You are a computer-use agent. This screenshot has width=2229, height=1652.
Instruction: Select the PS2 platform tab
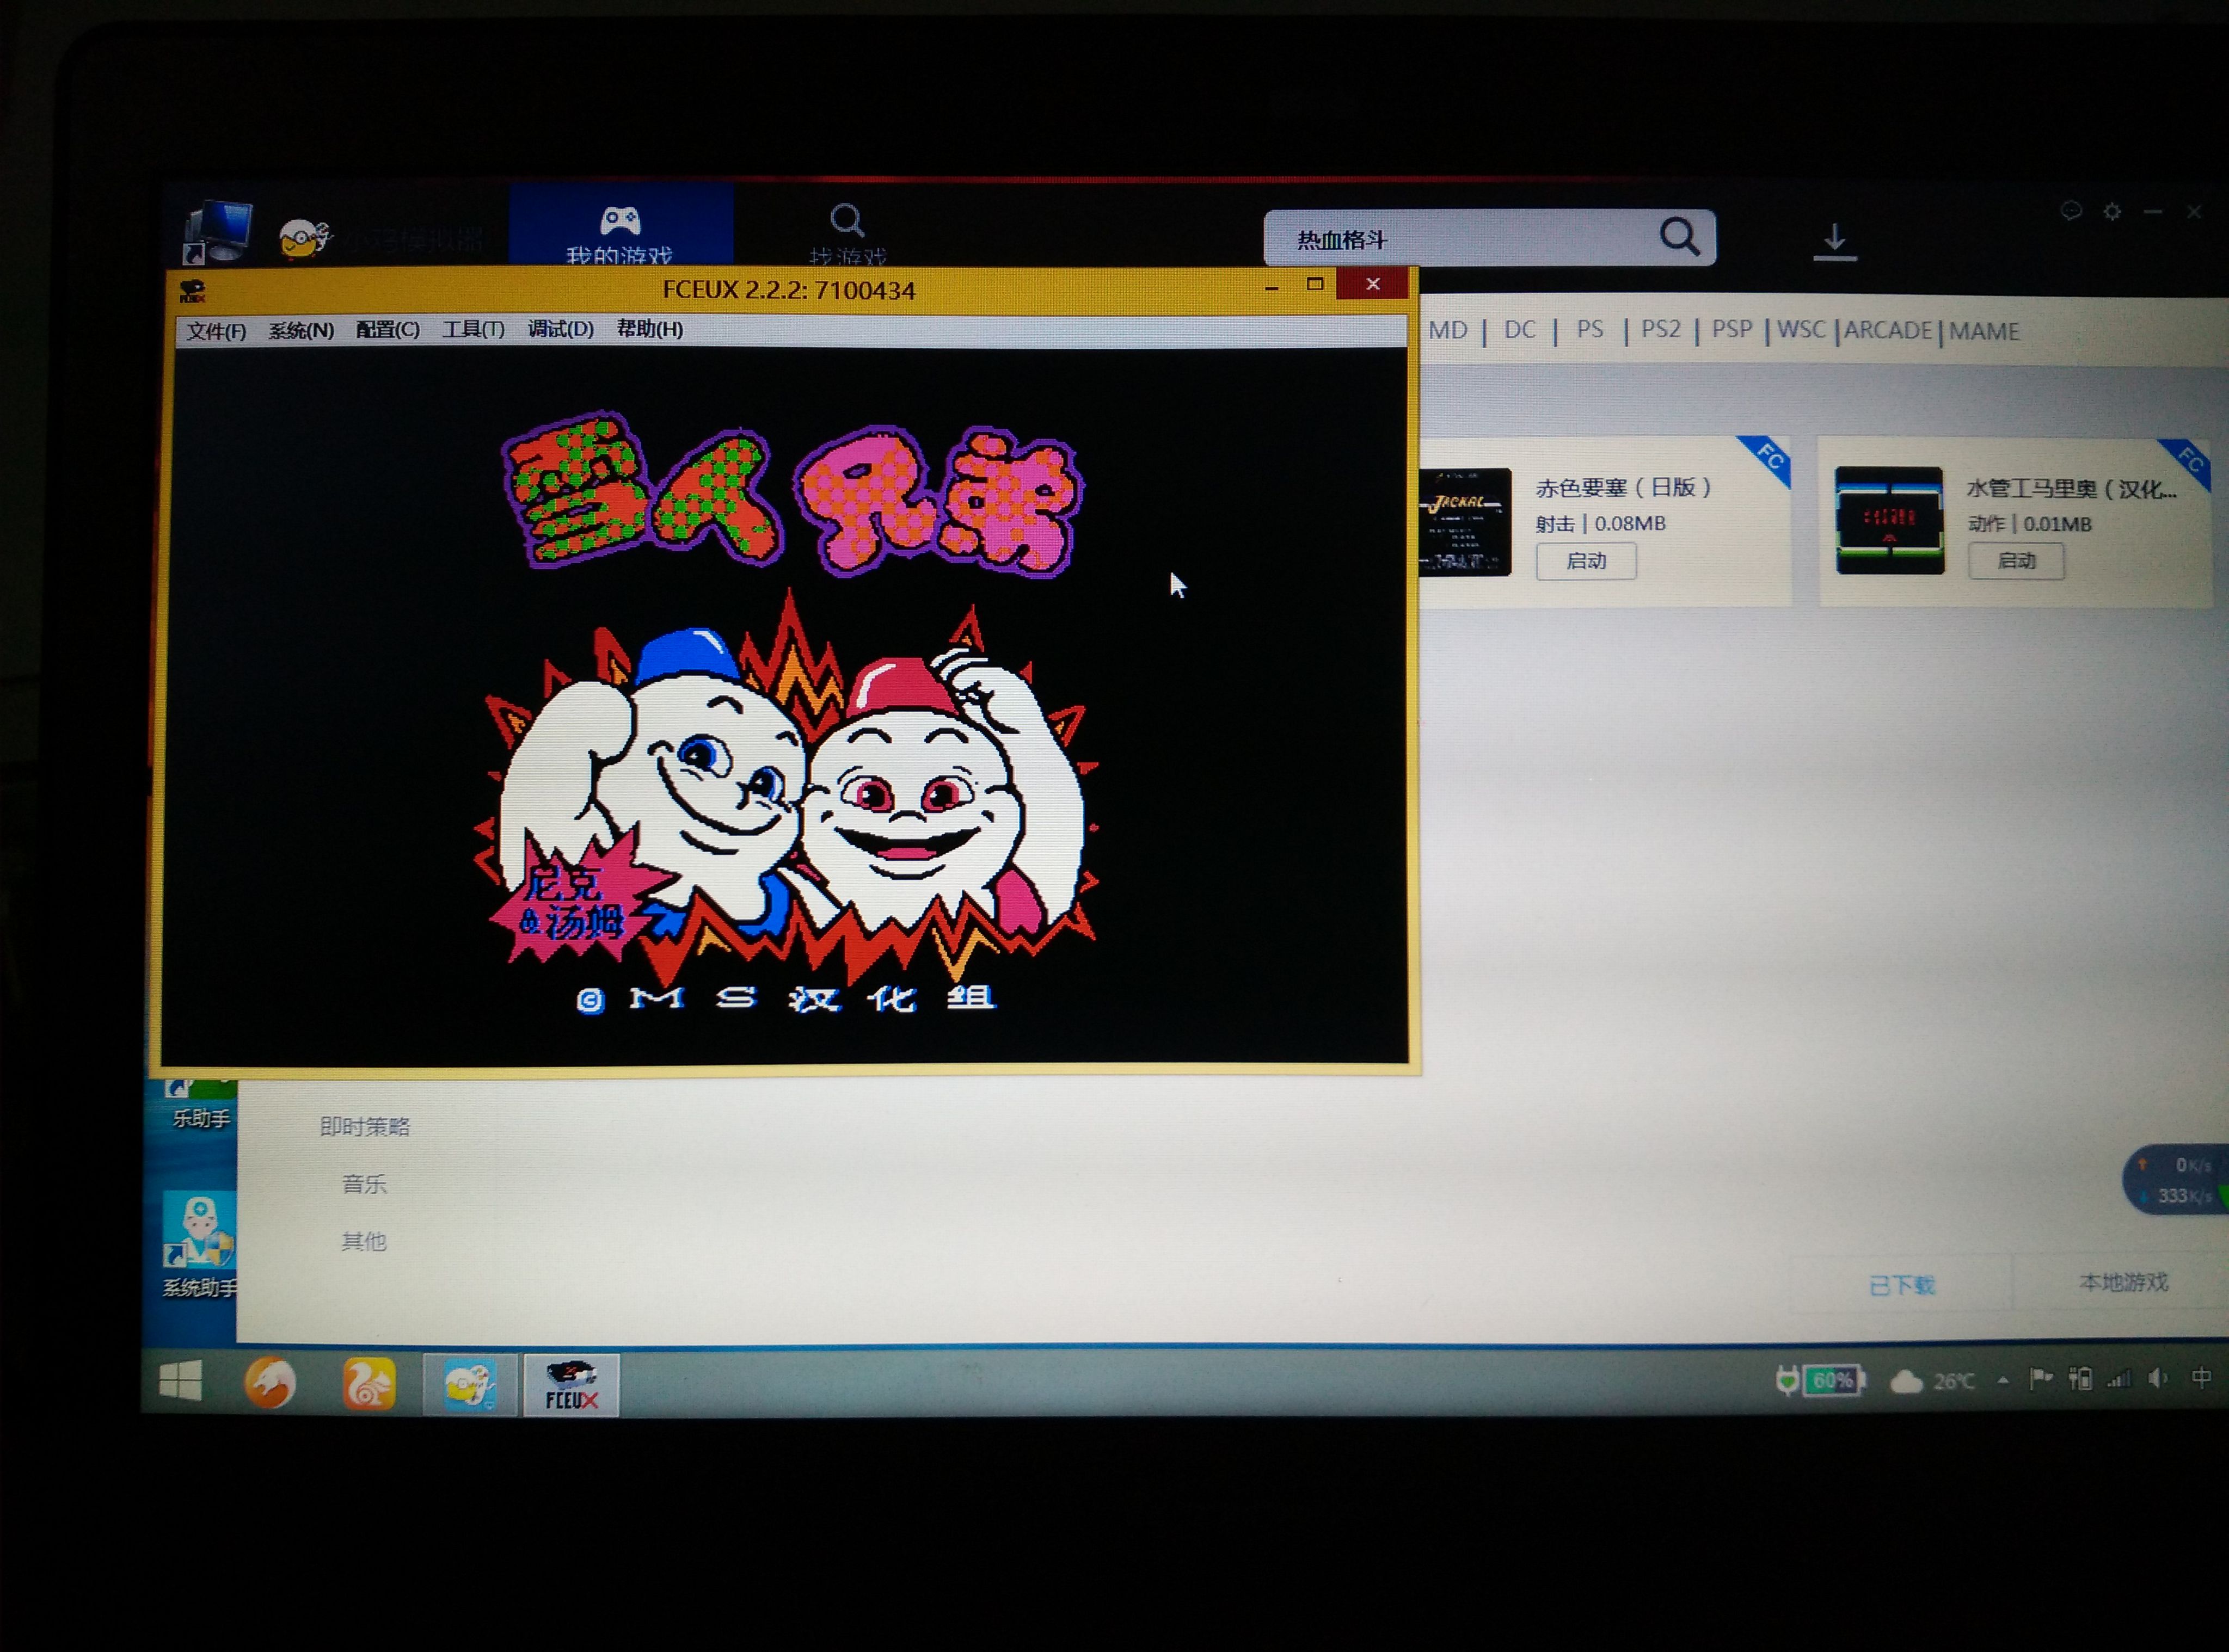(x=1661, y=329)
